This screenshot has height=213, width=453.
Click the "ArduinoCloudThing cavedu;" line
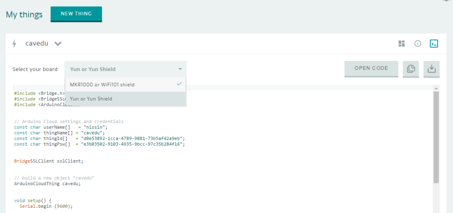point(47,183)
